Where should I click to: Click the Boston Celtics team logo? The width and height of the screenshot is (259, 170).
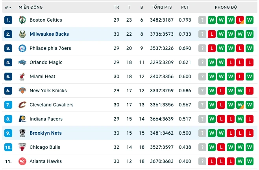coord(22,20)
